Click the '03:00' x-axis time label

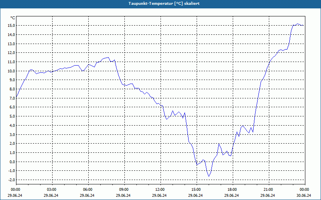click(51, 190)
